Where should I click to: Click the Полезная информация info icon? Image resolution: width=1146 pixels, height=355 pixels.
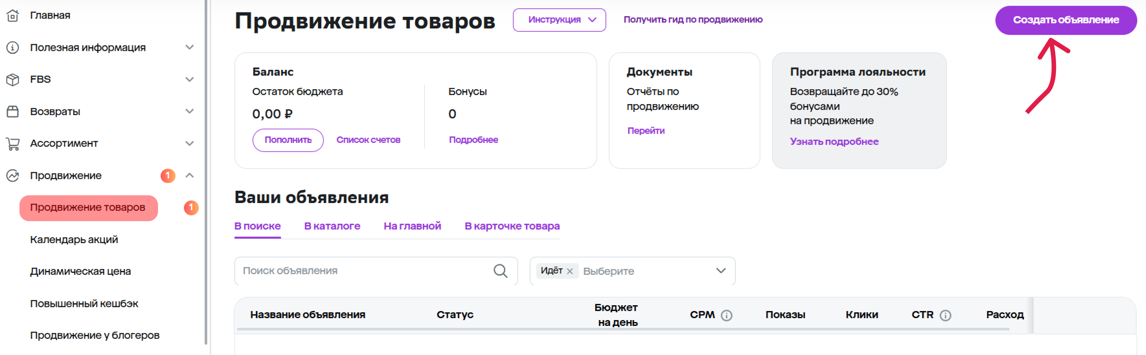12,48
